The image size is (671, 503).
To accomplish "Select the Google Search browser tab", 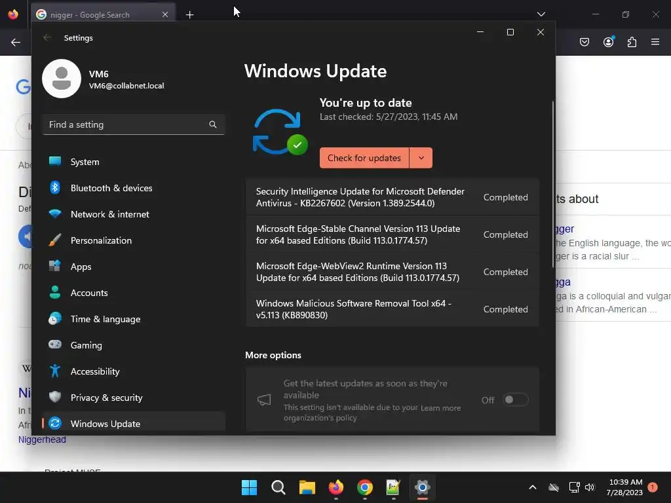I will (x=103, y=15).
